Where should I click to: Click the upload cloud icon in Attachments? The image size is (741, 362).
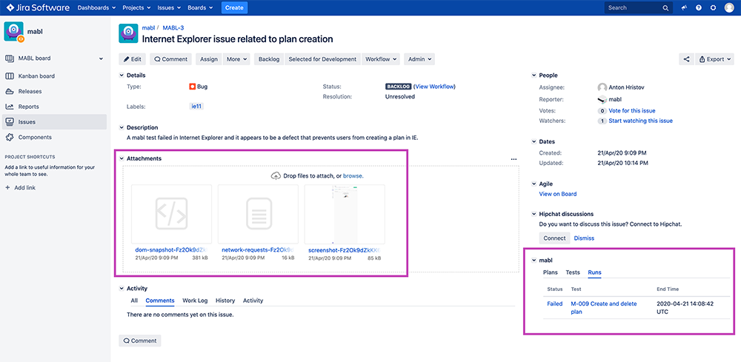[276, 175]
